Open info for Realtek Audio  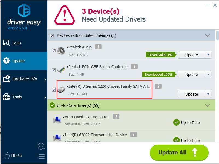98,47
